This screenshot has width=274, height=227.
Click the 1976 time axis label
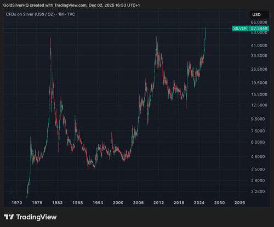pos(37,202)
